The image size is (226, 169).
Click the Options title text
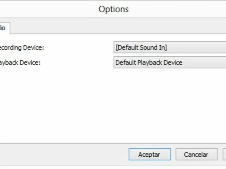click(x=114, y=9)
